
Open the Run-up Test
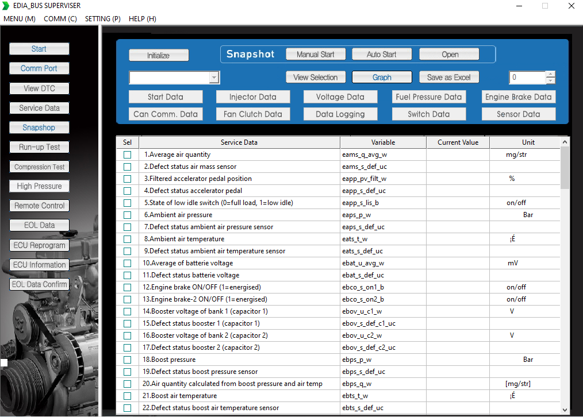click(x=39, y=147)
